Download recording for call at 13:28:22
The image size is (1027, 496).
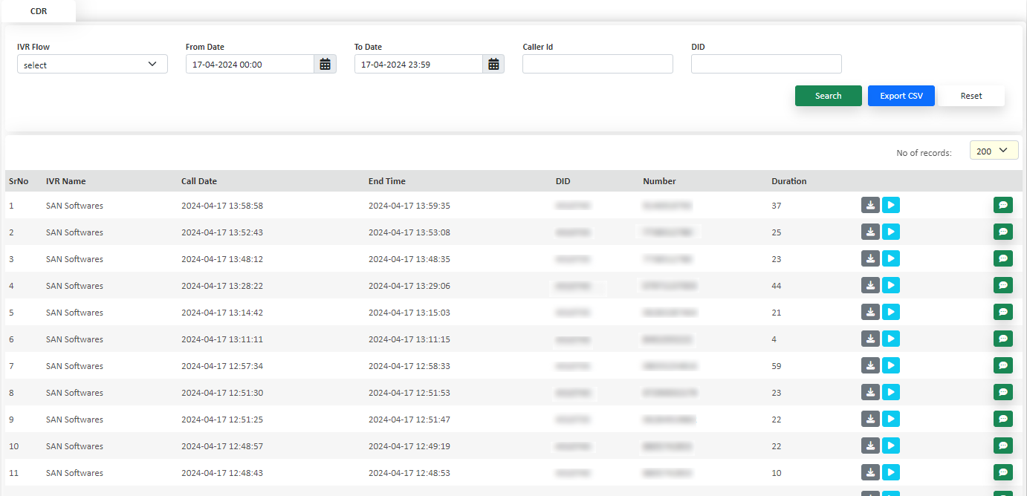(870, 285)
